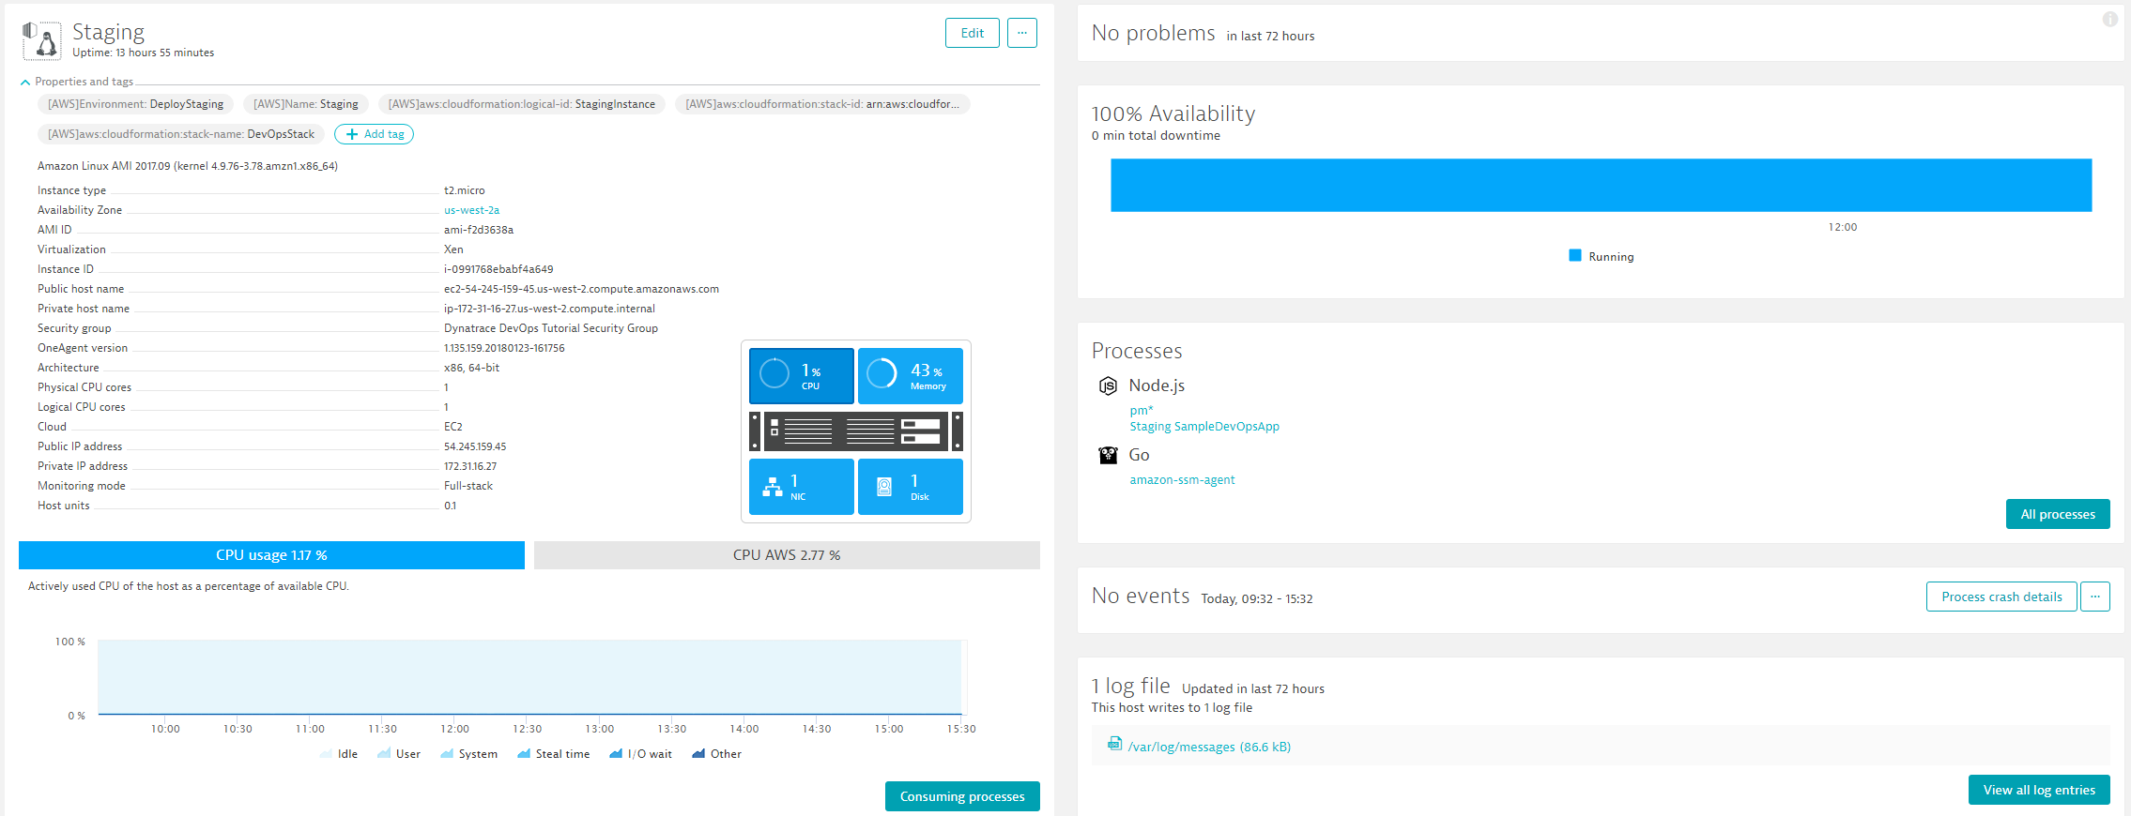Click the Private IP address 172.31.16.27
2131x816 pixels.
(x=470, y=466)
